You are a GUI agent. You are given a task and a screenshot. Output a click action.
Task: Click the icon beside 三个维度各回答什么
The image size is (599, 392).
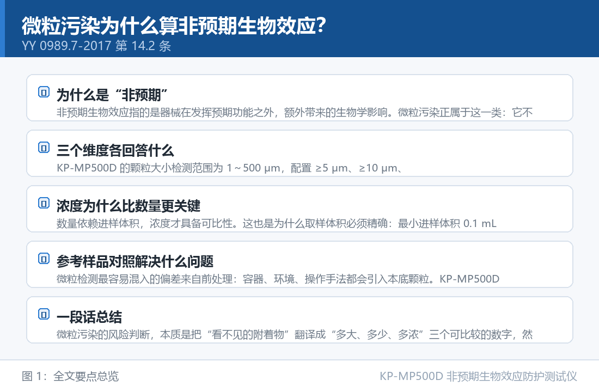click(x=44, y=148)
